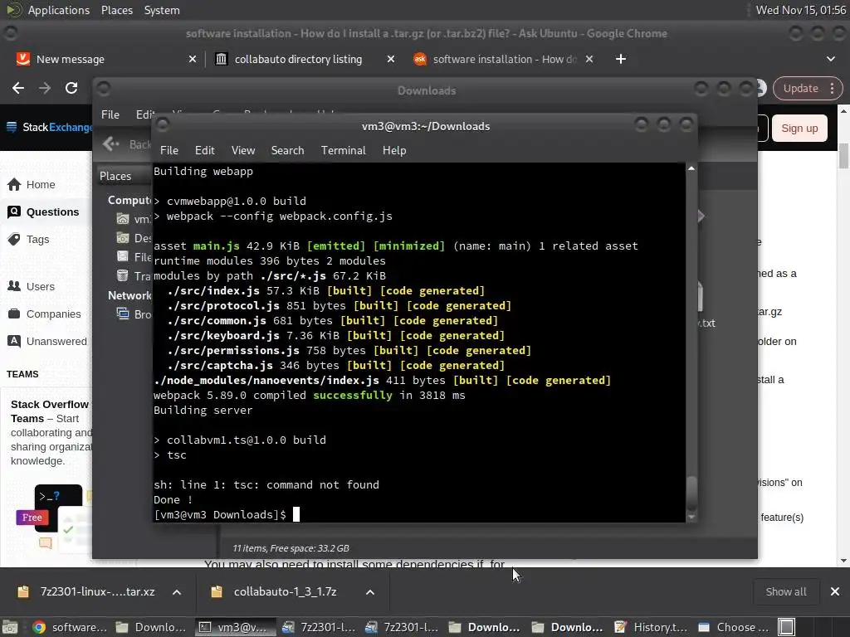
Task: Click the Companies briefcase icon
Action: [x=14, y=314]
